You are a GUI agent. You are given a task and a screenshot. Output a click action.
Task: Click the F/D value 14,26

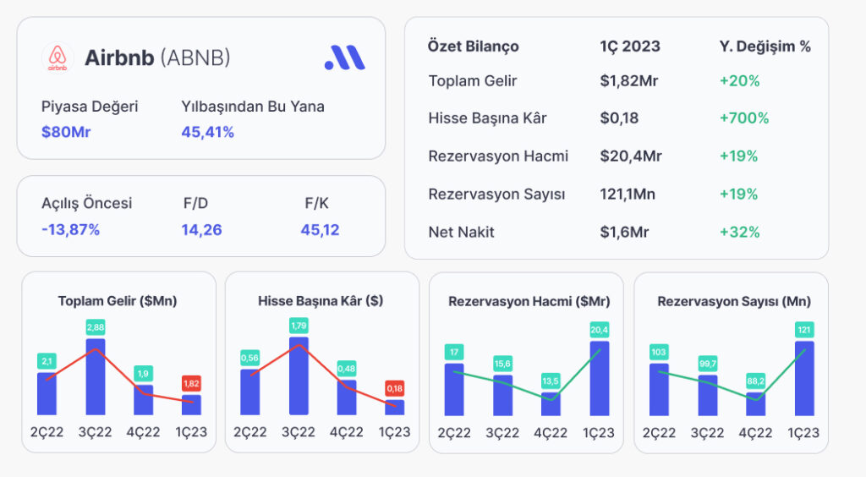tap(201, 230)
